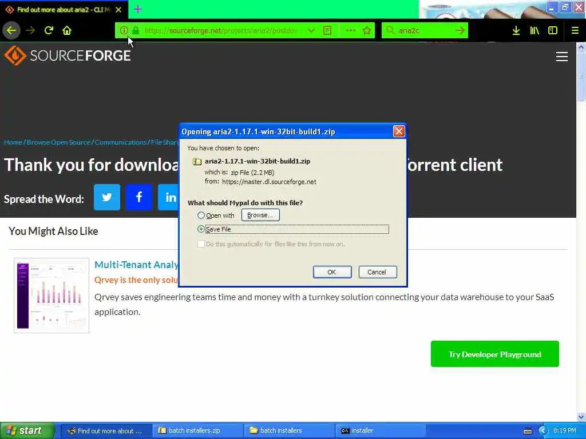
Task: Open the browser hamburger menu
Action: click(575, 31)
